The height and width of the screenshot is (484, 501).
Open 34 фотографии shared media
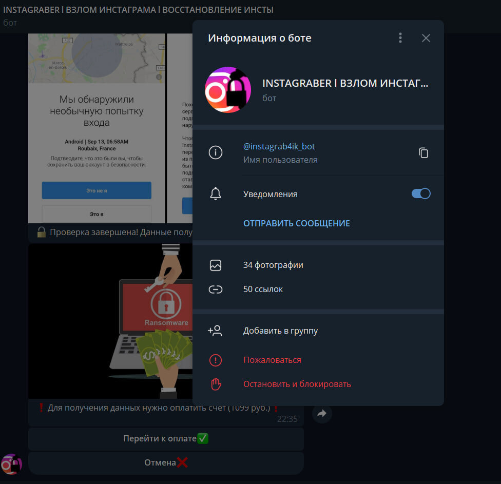click(x=273, y=265)
